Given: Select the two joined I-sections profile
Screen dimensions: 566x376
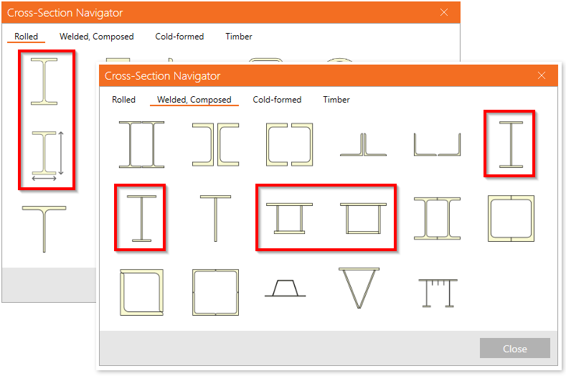Looking at the screenshot, I should coord(437,218).
